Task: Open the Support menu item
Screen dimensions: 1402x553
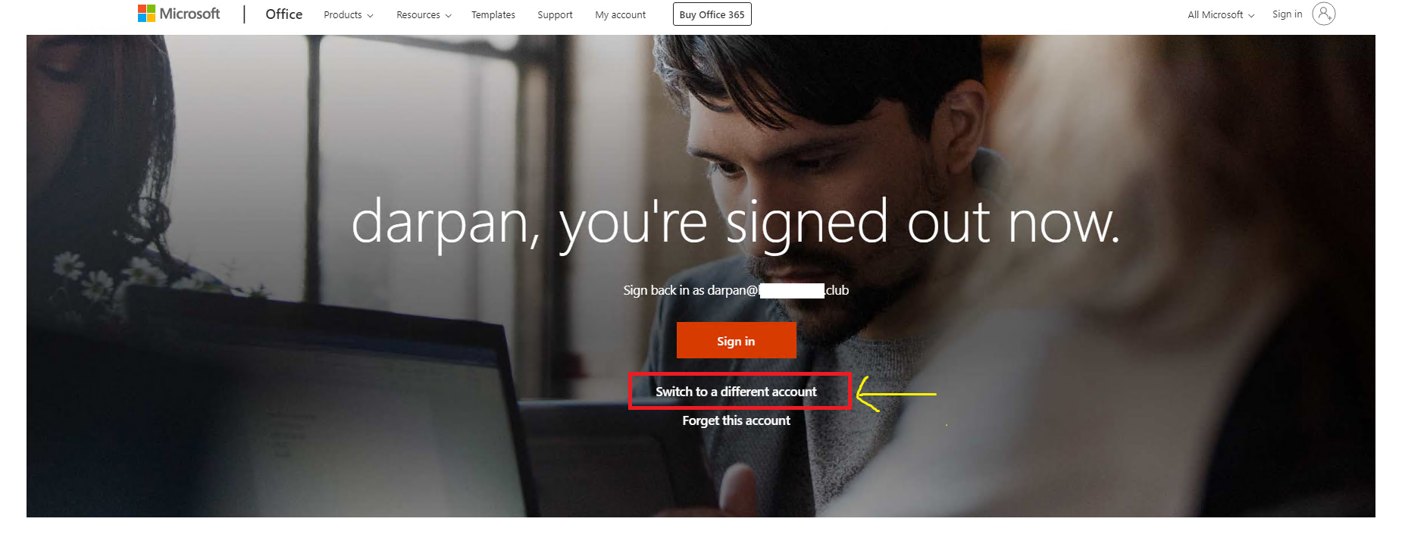Action: (555, 14)
